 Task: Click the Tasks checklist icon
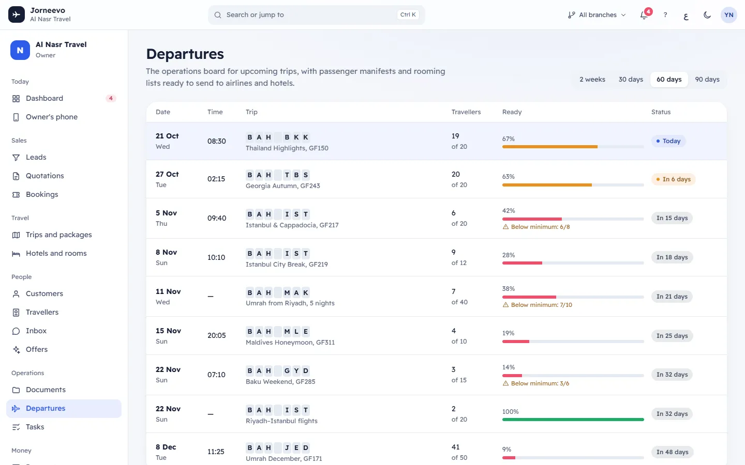click(x=16, y=427)
